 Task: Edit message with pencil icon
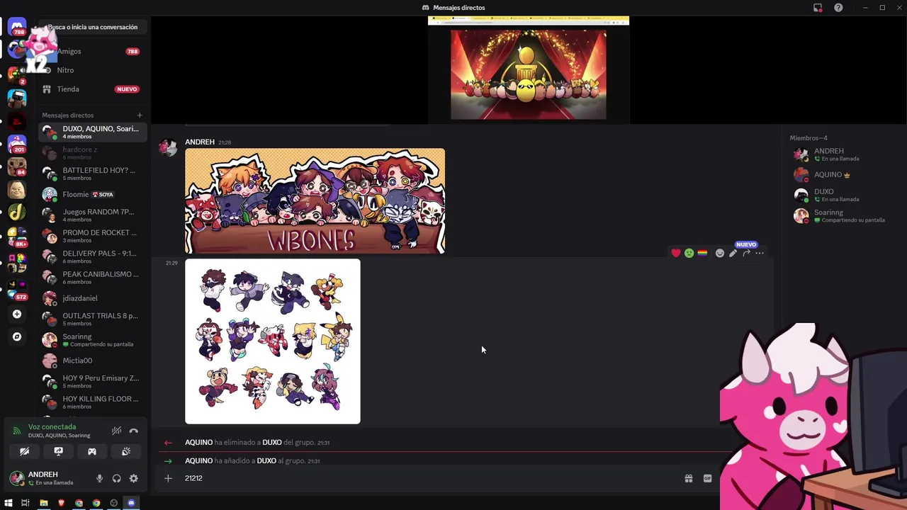733,253
